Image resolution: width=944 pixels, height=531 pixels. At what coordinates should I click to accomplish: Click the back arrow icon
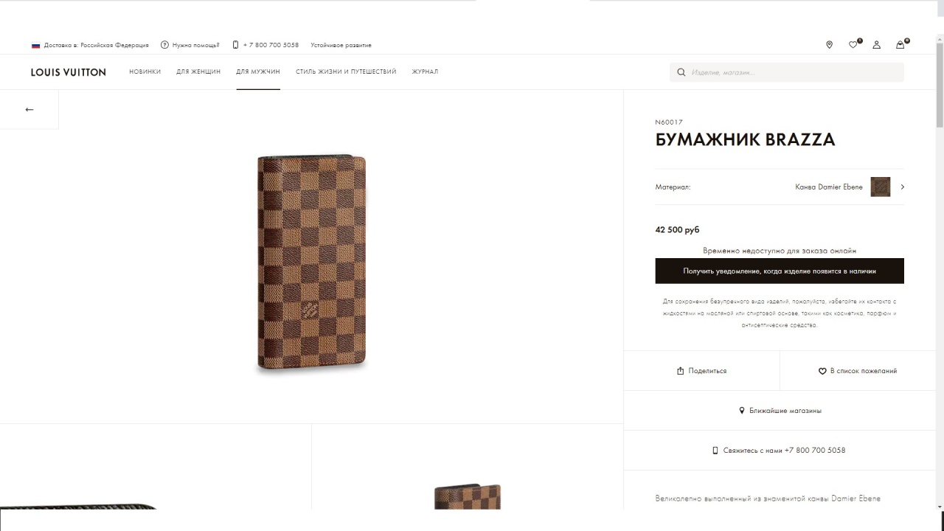click(29, 109)
